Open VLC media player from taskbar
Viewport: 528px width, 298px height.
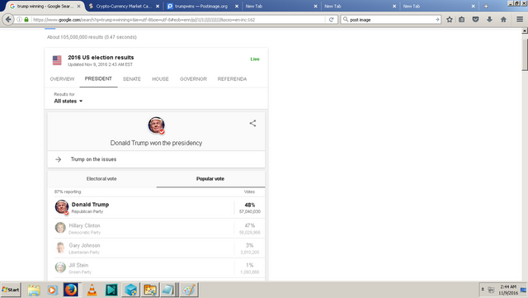(92, 290)
